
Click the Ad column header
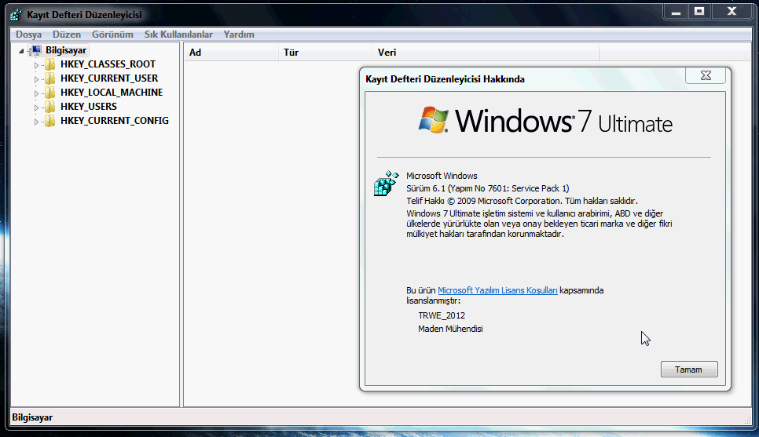pyautogui.click(x=230, y=53)
